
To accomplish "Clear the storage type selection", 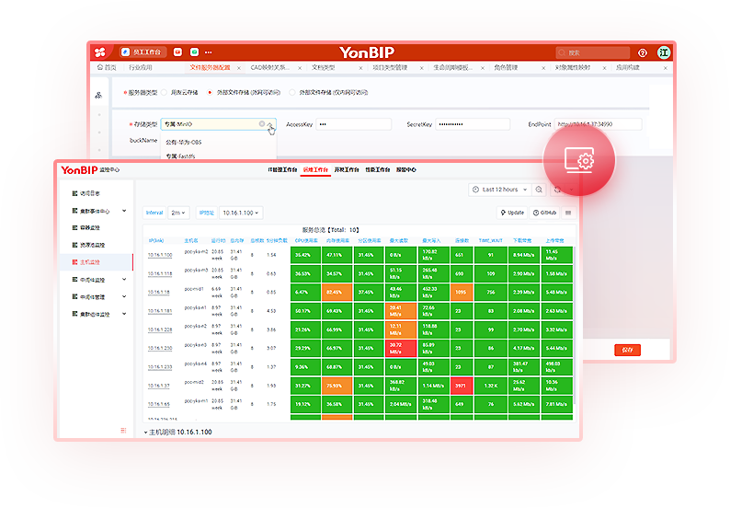I will point(261,123).
